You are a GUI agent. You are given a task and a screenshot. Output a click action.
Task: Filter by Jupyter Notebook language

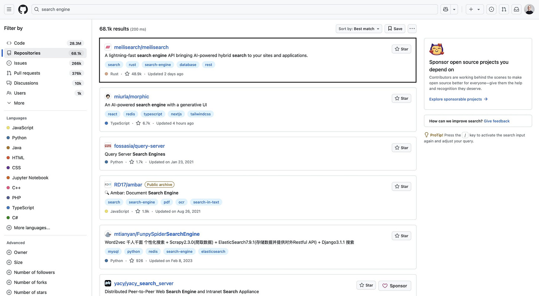click(x=45, y=178)
